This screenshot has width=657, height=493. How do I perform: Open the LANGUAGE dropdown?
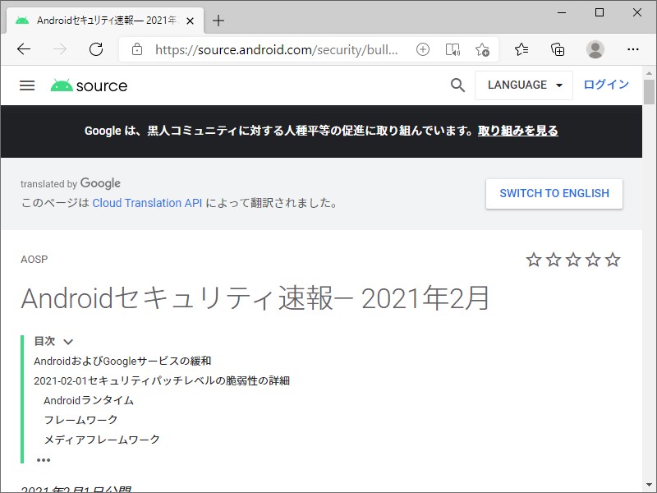(524, 85)
